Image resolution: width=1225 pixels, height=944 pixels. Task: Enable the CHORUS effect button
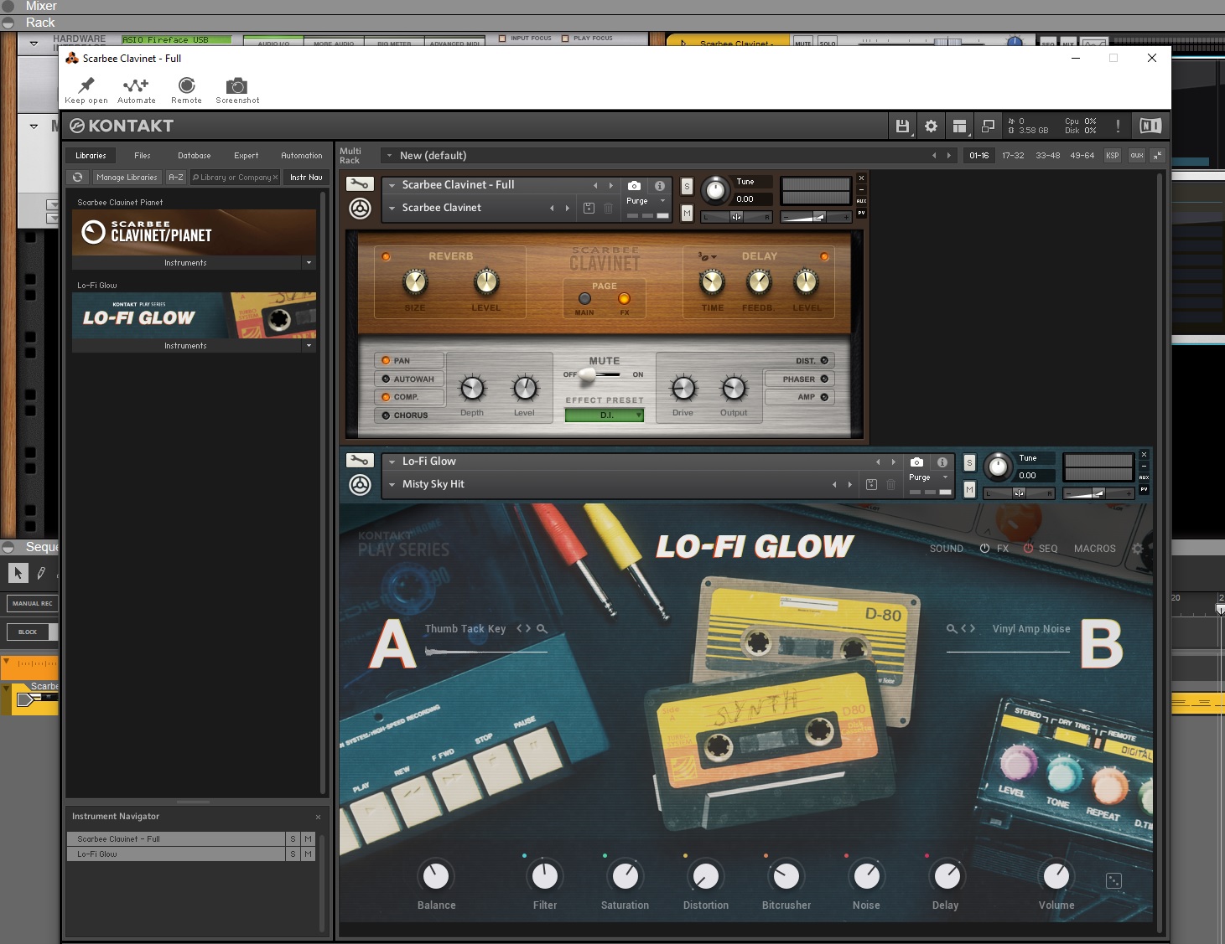(409, 415)
